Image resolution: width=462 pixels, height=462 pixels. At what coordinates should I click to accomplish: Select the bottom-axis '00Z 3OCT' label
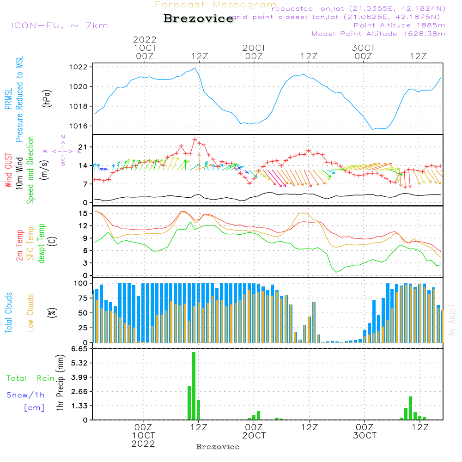click(x=365, y=432)
